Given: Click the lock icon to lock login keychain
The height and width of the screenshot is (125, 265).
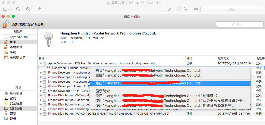Looking at the screenshot, I should [6, 24].
